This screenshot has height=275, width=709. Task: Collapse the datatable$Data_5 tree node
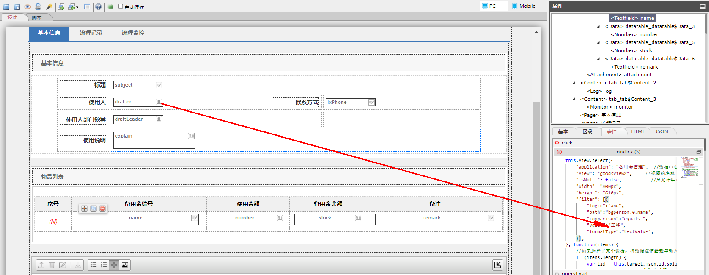pyautogui.click(x=599, y=42)
